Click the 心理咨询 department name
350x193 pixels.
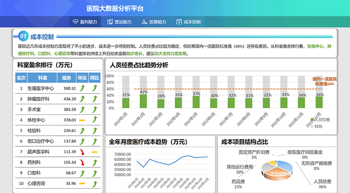36,183
